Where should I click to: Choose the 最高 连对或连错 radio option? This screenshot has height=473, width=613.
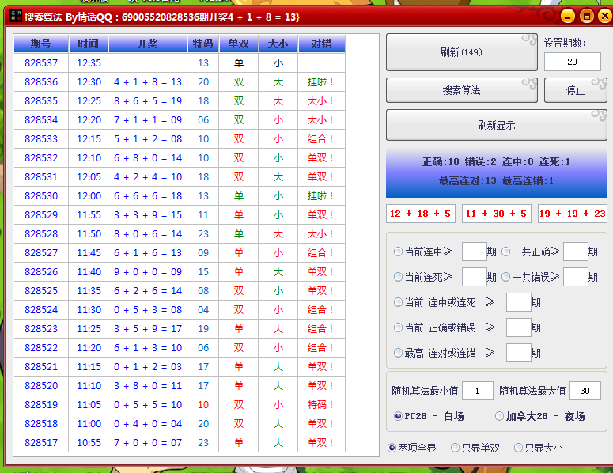[x=399, y=354]
